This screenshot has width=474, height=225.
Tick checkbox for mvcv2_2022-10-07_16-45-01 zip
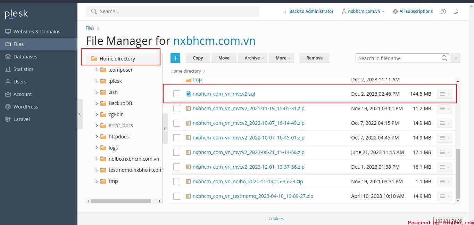click(177, 138)
